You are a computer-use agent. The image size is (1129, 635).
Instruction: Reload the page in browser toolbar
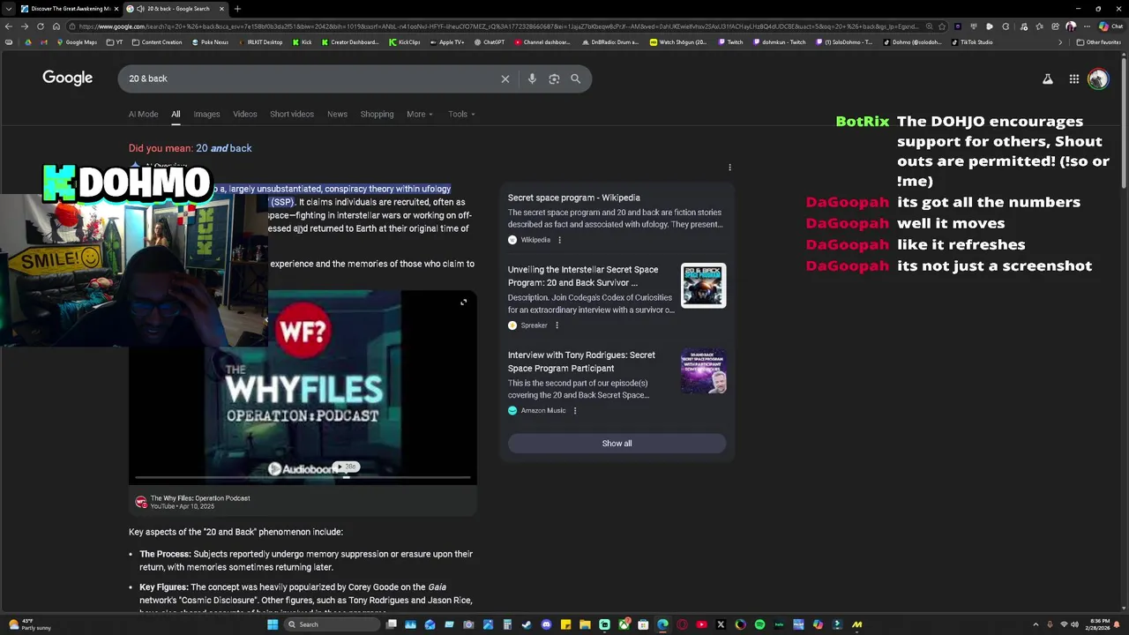tap(41, 26)
